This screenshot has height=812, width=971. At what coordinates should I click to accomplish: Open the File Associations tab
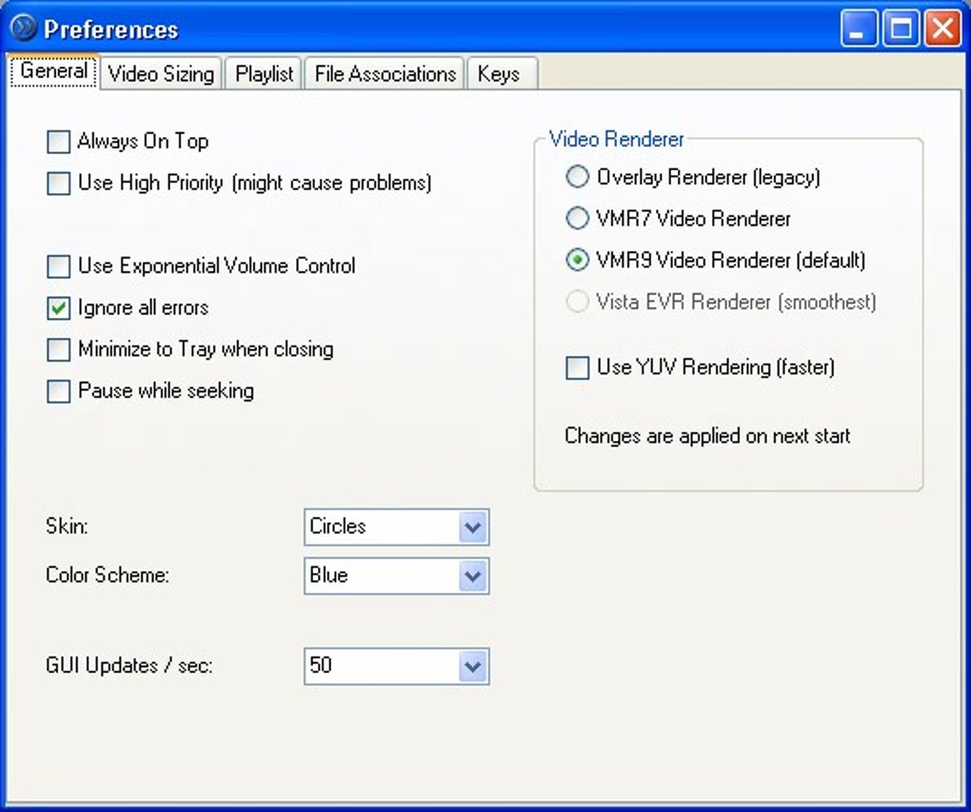coord(385,73)
